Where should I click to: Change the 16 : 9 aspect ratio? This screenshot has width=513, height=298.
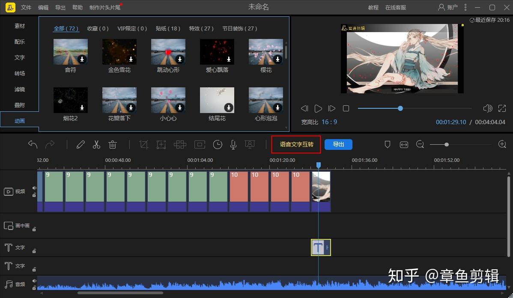(x=329, y=122)
